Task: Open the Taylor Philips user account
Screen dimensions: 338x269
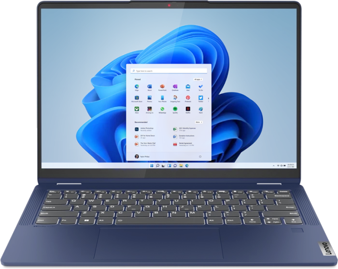Action: coord(142,156)
